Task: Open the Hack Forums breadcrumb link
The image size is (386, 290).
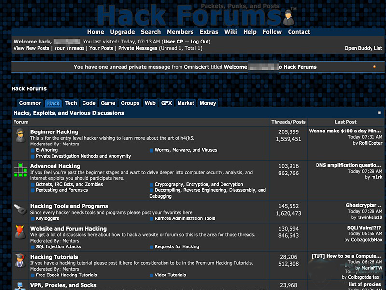Action: point(29,89)
